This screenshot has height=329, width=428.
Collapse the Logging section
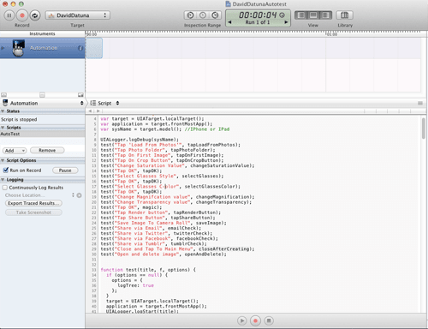(3, 180)
